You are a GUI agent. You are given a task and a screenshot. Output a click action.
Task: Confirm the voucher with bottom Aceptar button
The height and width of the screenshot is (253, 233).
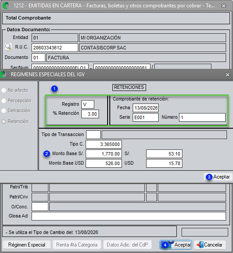(x=176, y=245)
